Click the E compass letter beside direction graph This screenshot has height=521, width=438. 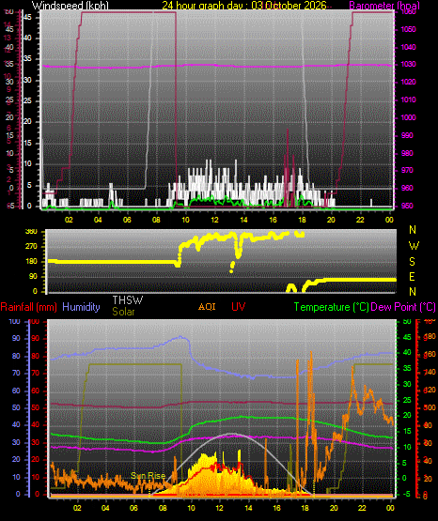tap(412, 277)
